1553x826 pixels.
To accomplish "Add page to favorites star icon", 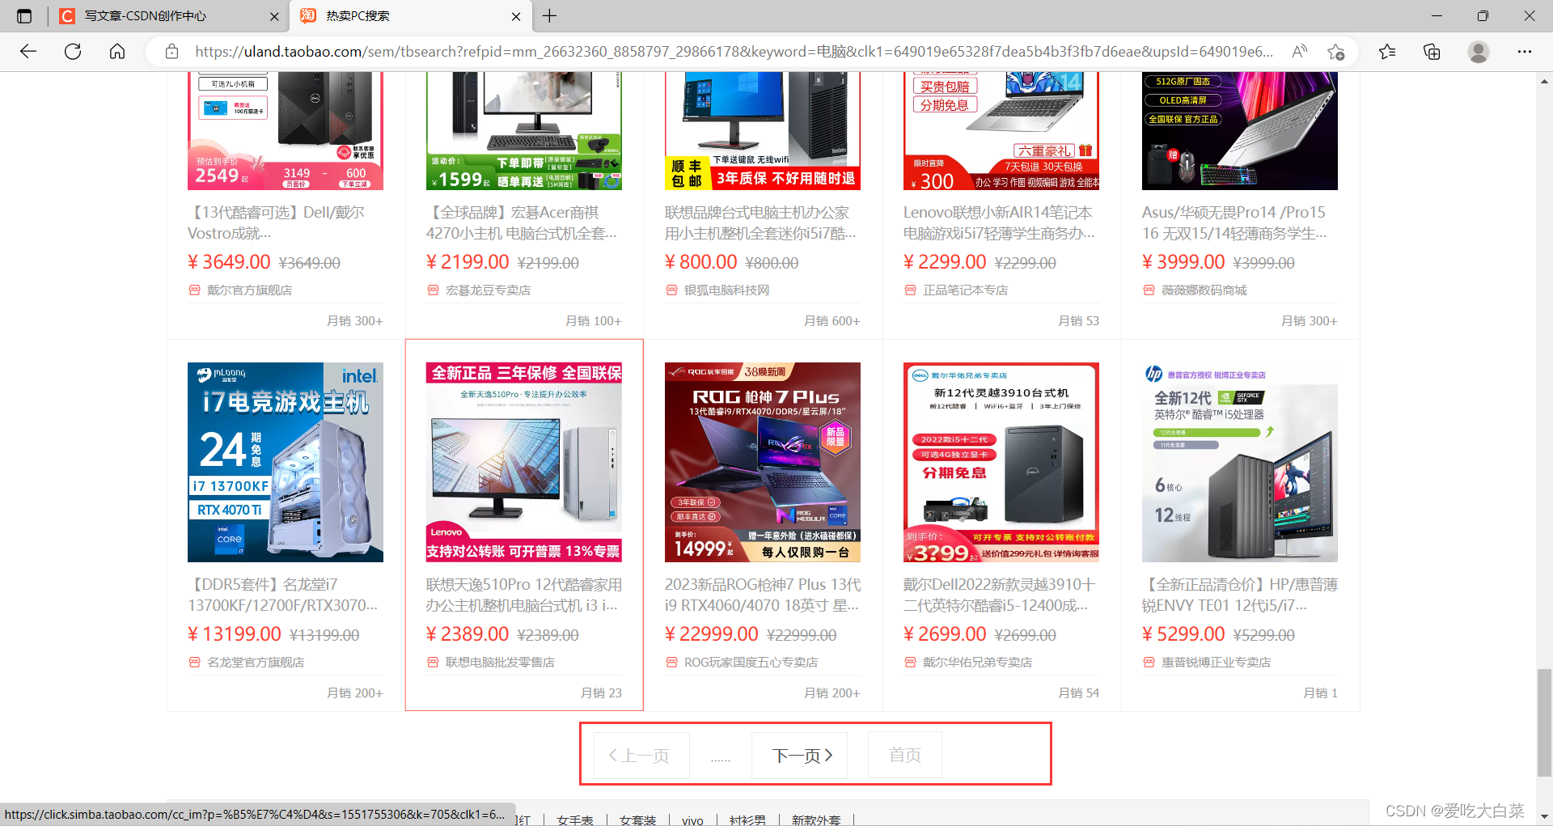I will 1335,52.
